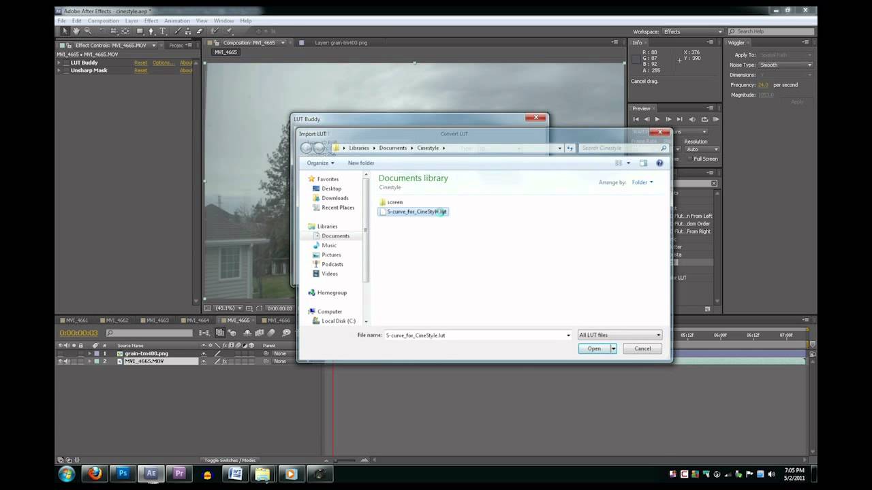Go to Desktop in Favorites sidebar
872x490 pixels.
[327, 189]
